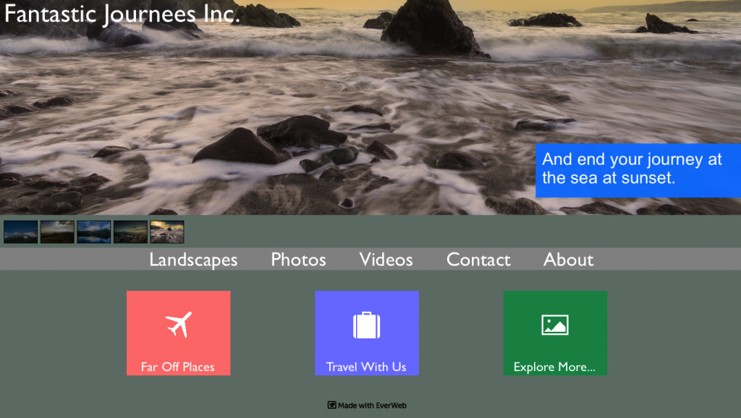Select the last sunset slideshow thumbnail

click(166, 231)
